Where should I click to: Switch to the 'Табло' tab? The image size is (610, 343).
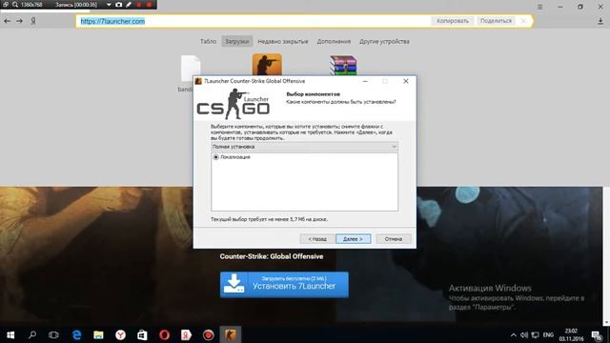tap(208, 41)
